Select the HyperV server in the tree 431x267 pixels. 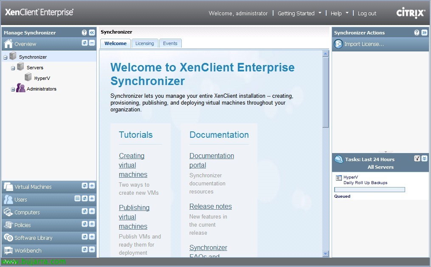42,78
